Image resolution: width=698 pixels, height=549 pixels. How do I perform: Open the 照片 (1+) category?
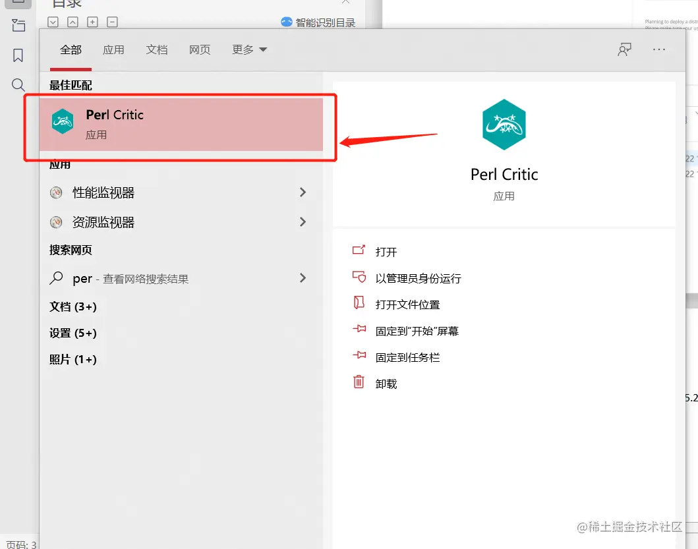coord(73,359)
